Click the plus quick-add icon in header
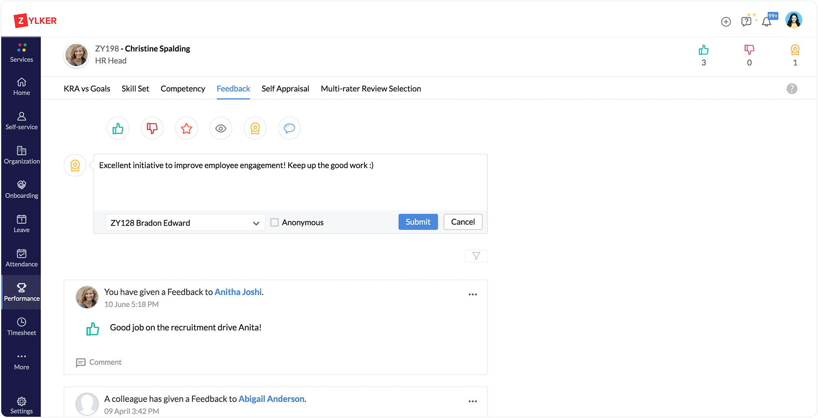The width and height of the screenshot is (818, 418). pyautogui.click(x=726, y=22)
